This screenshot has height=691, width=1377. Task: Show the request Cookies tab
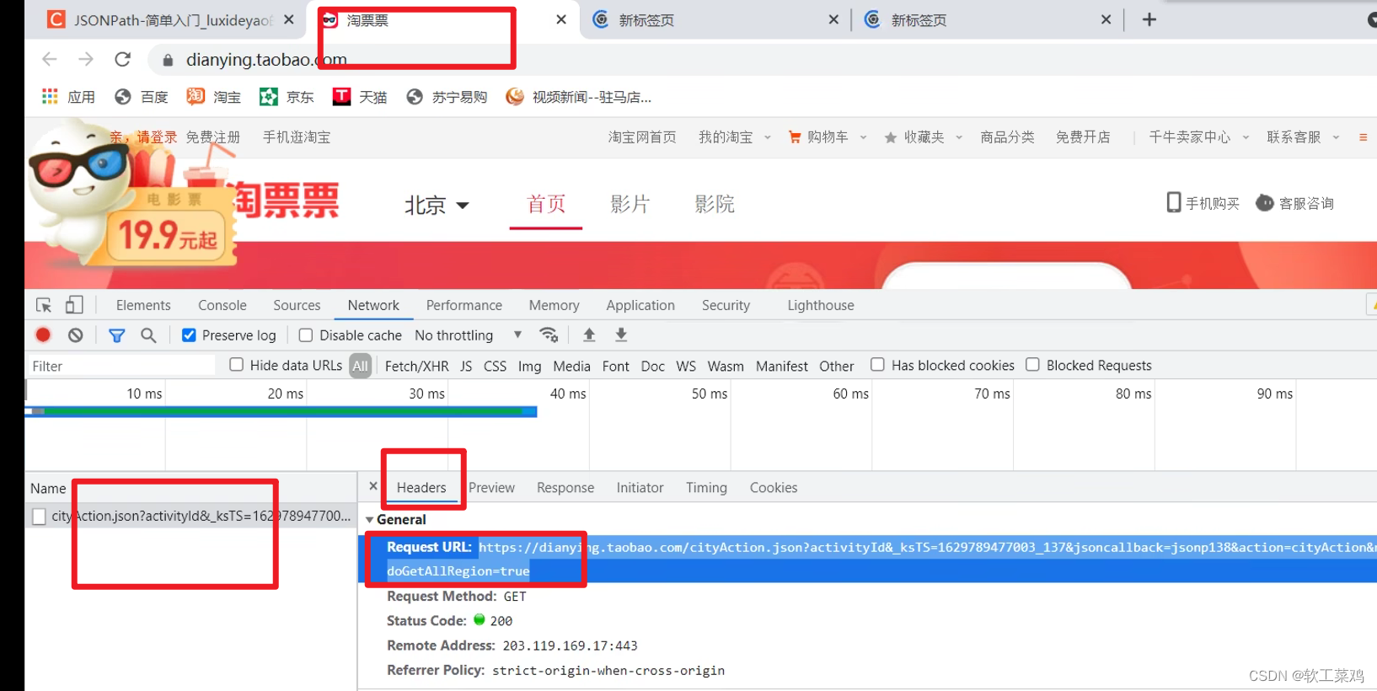[774, 487]
